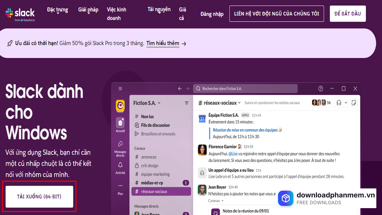The image size is (382, 215).
Task: Click the Tải xuống 64-bit download button
Action: (x=39, y=196)
